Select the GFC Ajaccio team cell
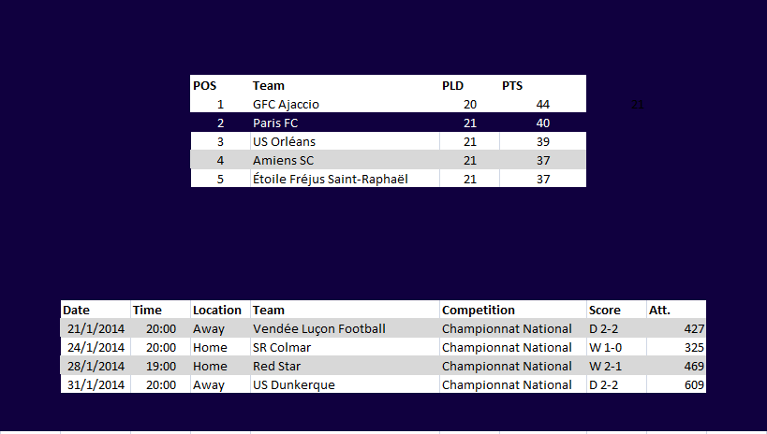The height and width of the screenshot is (434, 767). (345, 104)
